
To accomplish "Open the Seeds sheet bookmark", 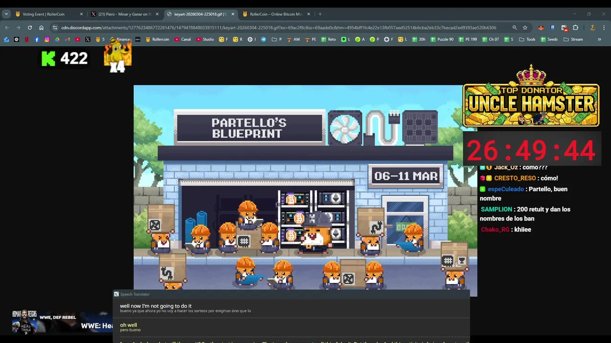I will click(x=548, y=40).
